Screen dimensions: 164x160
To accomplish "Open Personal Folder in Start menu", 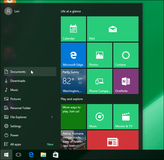I will 20,108.
